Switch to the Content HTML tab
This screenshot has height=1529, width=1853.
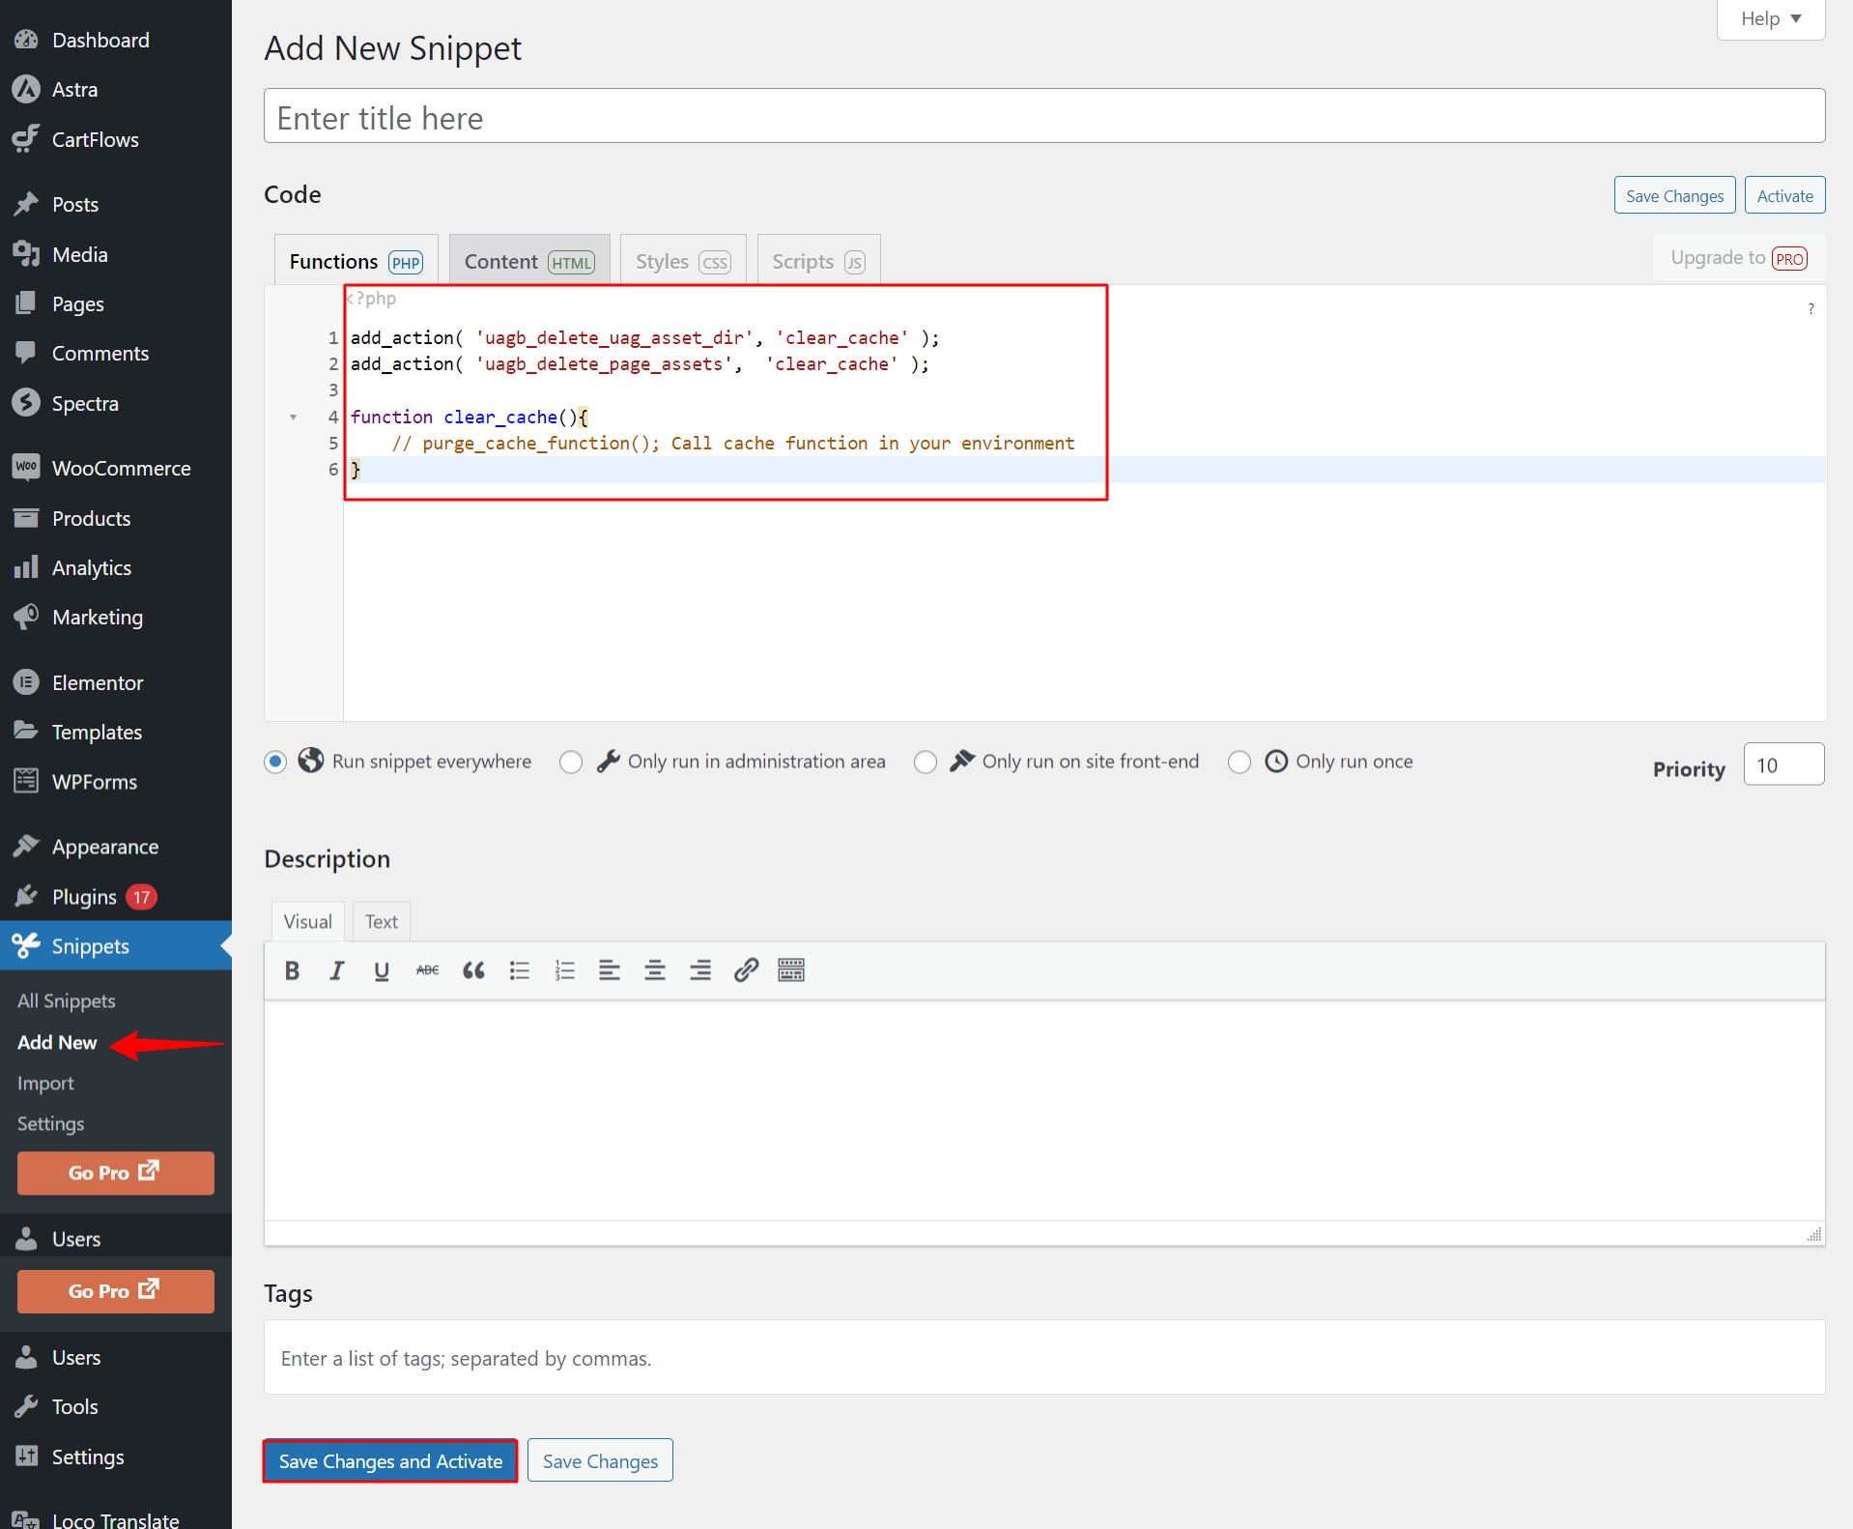[x=528, y=261]
